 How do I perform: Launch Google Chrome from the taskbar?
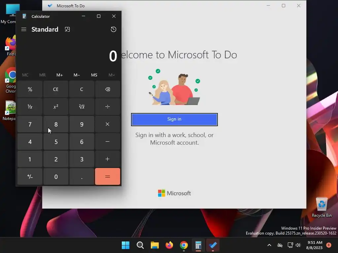pyautogui.click(x=184, y=245)
